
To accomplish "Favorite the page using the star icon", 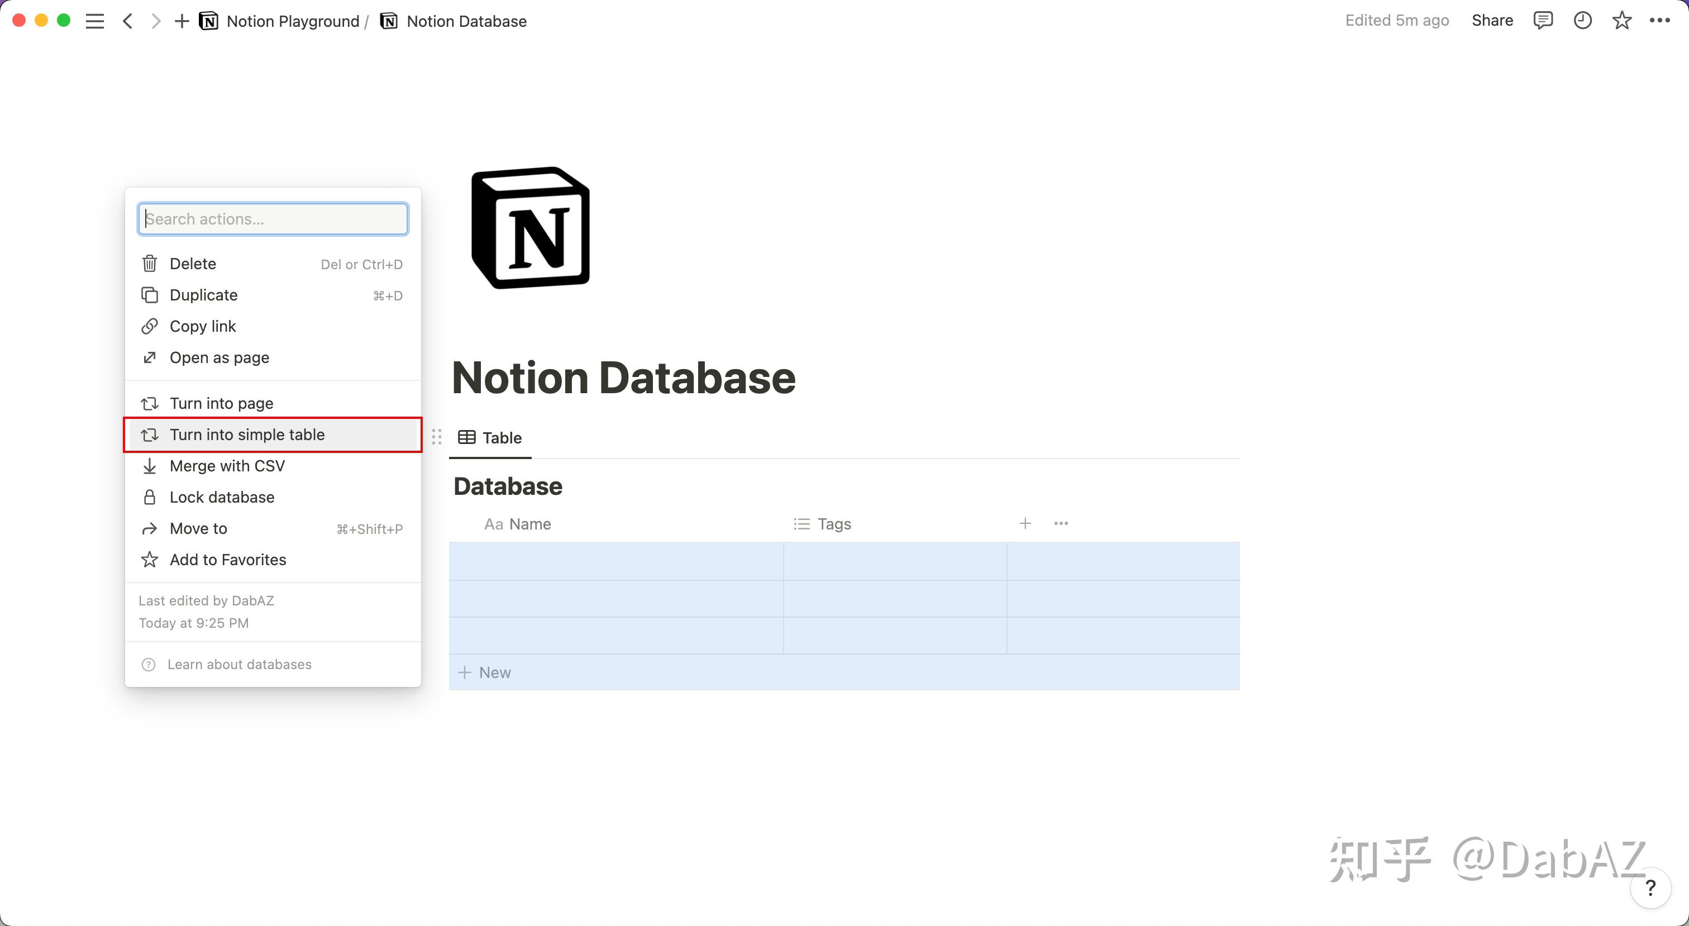I will [x=1621, y=20].
